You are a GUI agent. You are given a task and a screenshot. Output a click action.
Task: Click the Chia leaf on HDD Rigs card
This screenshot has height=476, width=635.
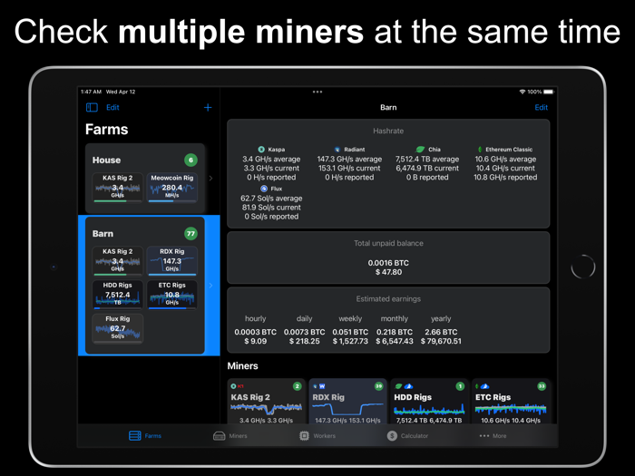coord(398,386)
